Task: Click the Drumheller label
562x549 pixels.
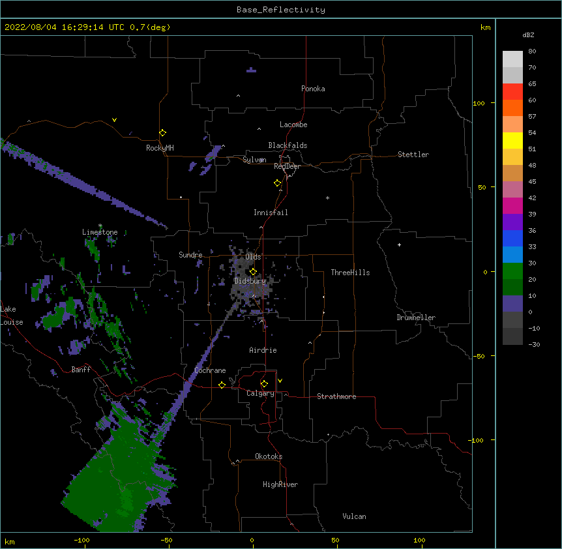Action: [x=416, y=318]
